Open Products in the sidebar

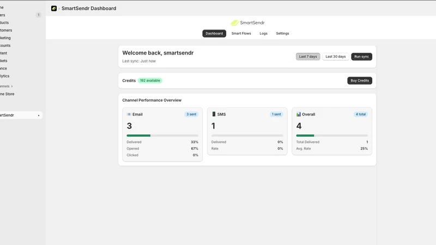(4, 22)
